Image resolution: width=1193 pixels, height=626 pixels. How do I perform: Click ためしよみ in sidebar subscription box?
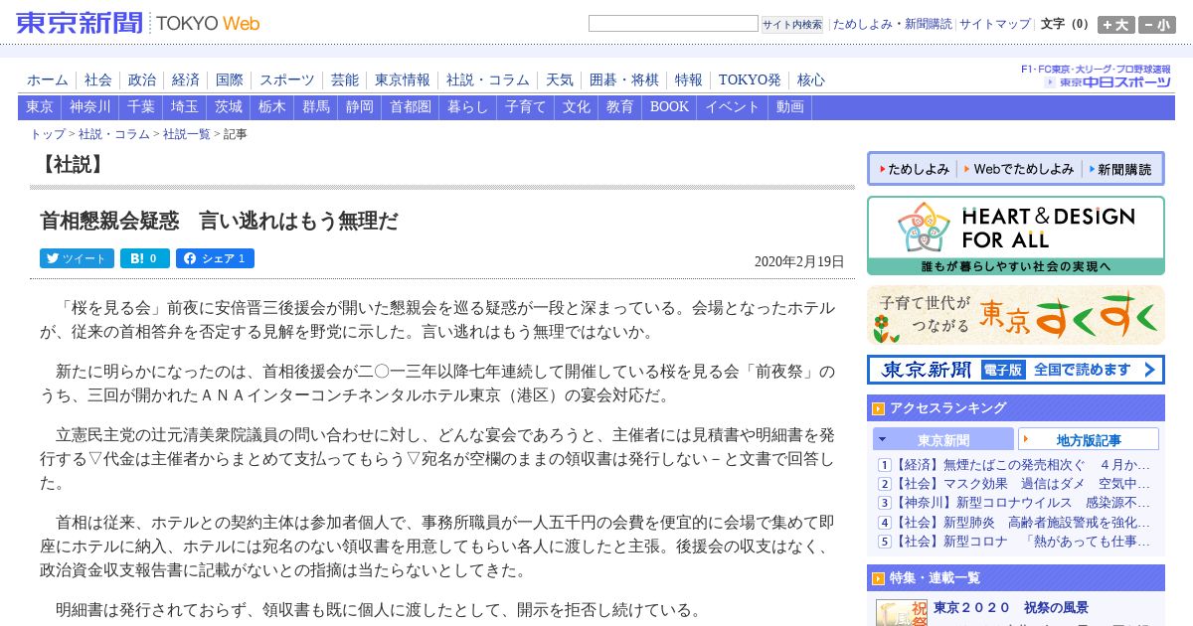click(914, 169)
